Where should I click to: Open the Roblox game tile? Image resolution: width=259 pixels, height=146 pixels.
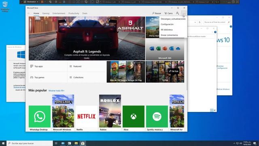110,111
